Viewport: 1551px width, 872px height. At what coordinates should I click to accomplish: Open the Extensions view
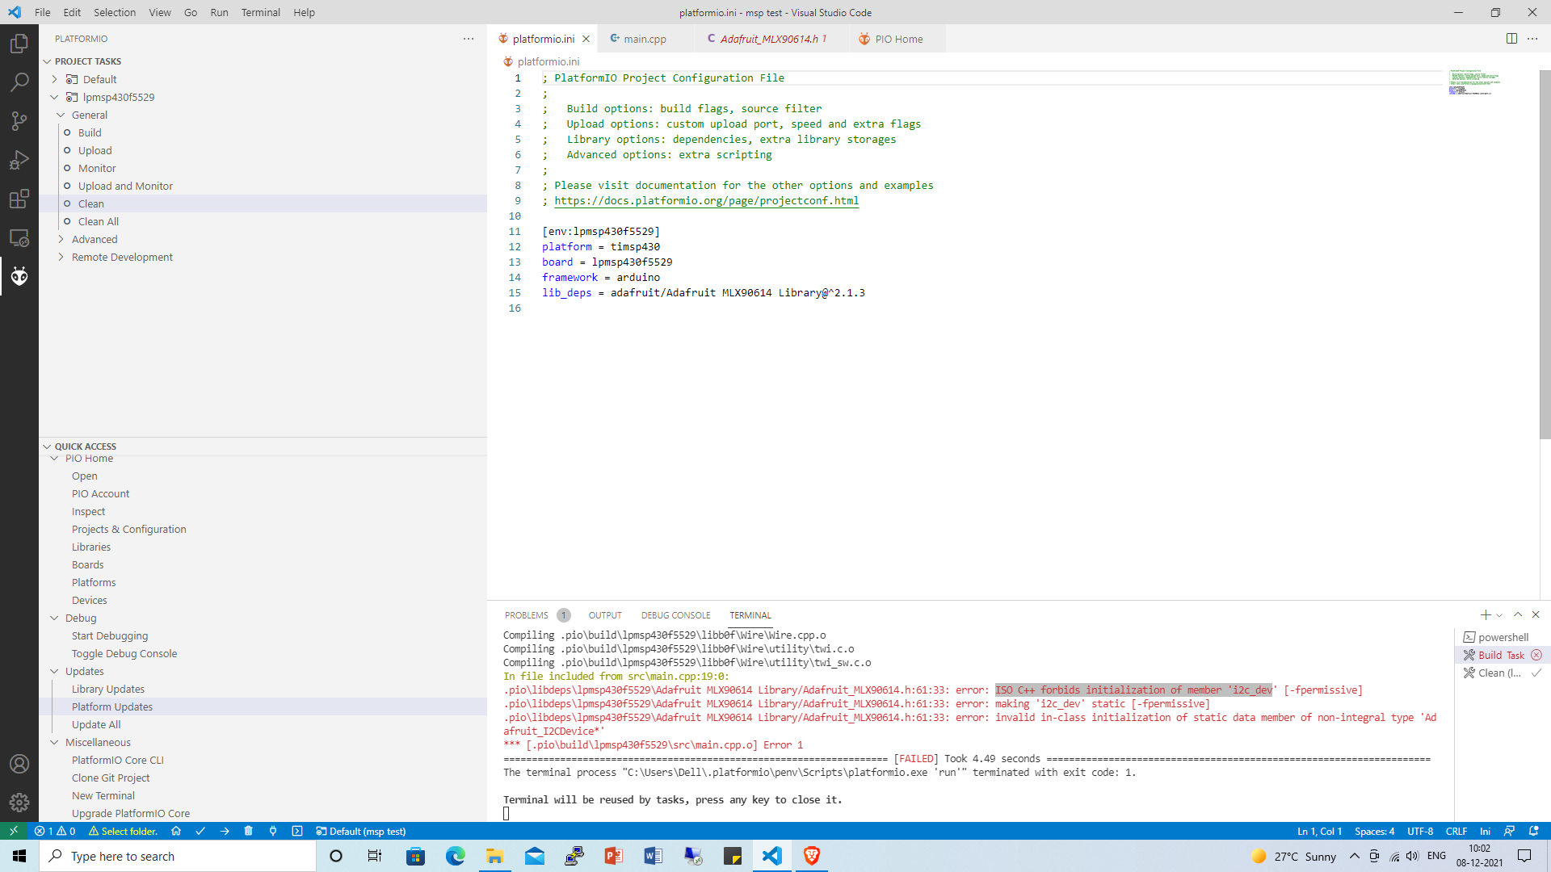[x=19, y=199]
